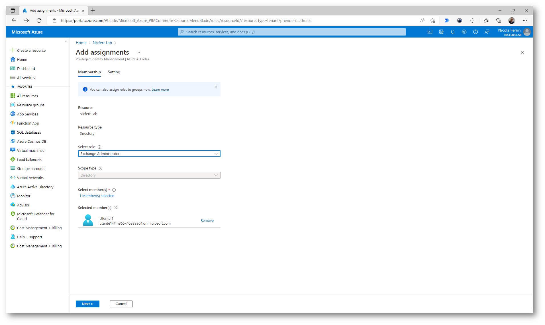The image size is (545, 325).
Task: Open the browser Settings and more menu
Action: (x=524, y=20)
